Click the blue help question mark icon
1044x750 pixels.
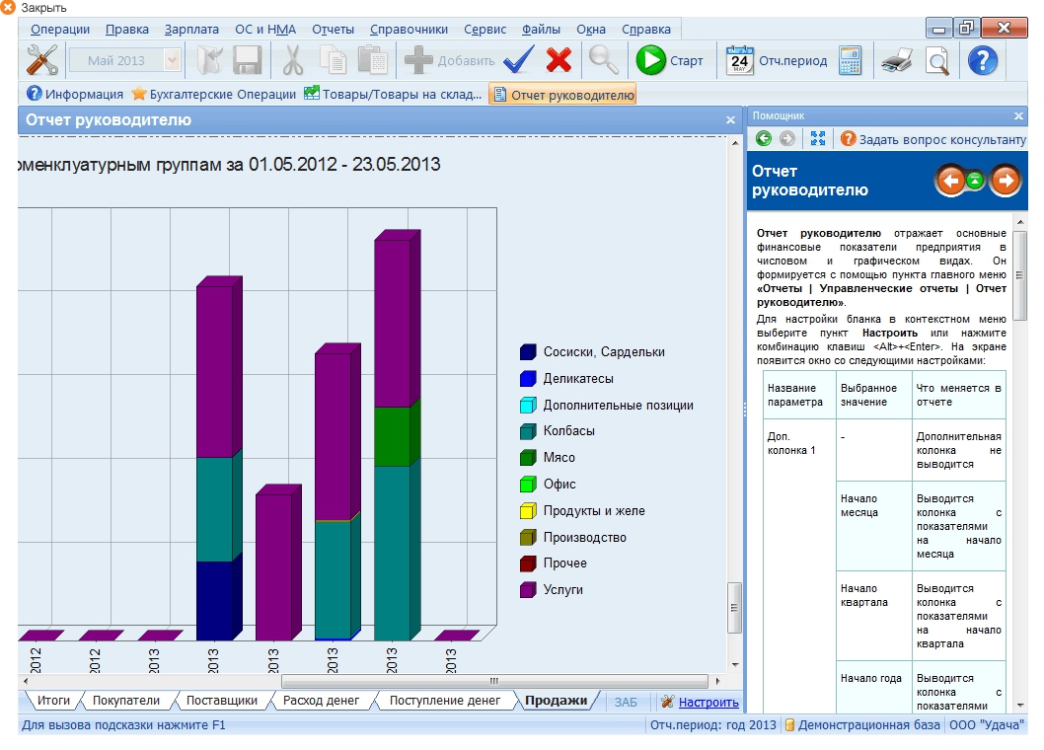click(x=982, y=61)
